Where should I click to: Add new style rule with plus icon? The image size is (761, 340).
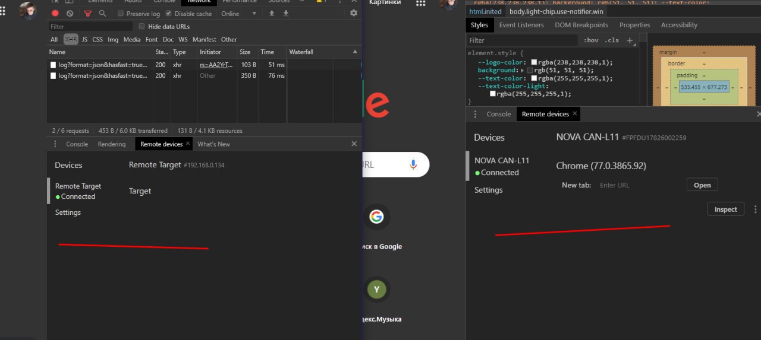click(630, 40)
